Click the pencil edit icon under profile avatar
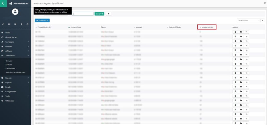 pyautogui.click(x=3, y=24)
